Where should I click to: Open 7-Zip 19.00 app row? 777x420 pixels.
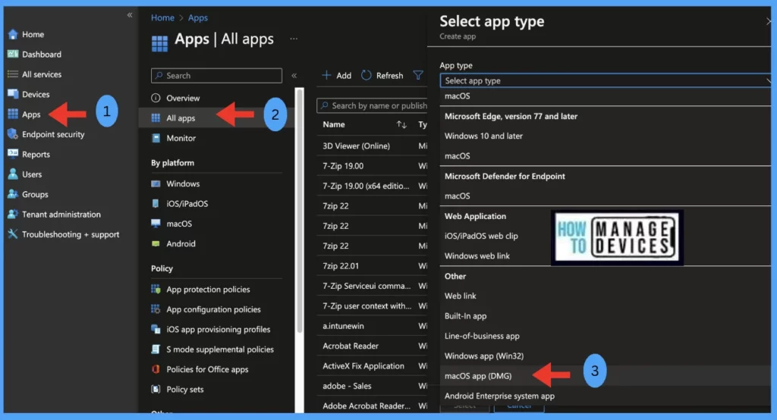343,166
